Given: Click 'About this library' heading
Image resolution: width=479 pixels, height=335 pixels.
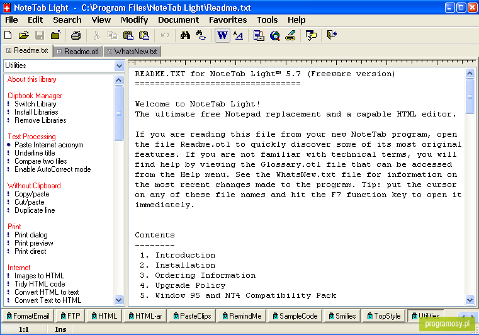Looking at the screenshot, I should [x=31, y=79].
